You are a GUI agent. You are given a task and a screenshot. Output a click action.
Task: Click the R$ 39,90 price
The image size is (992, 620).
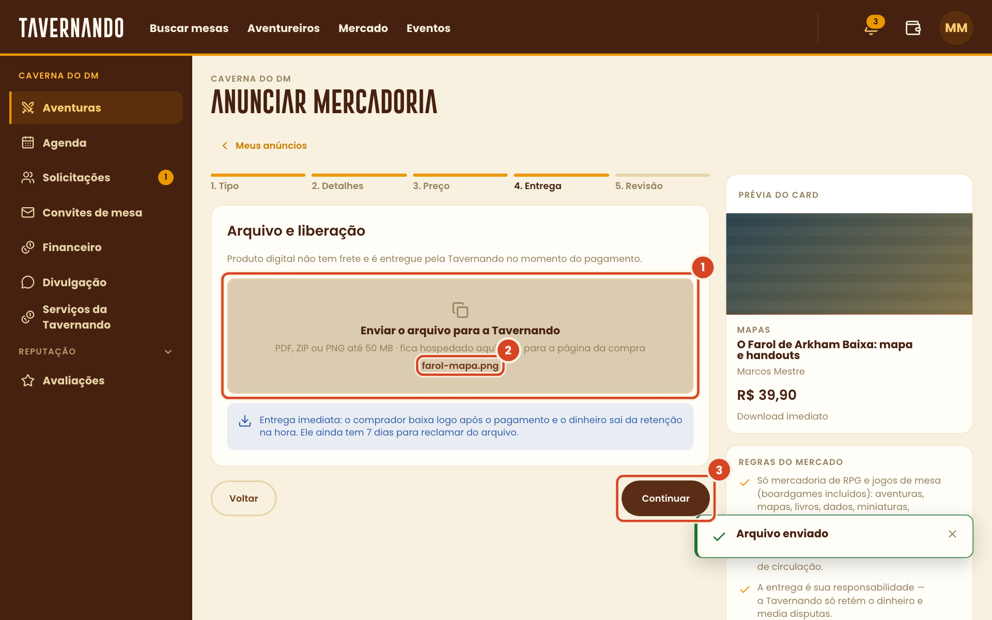[767, 395]
